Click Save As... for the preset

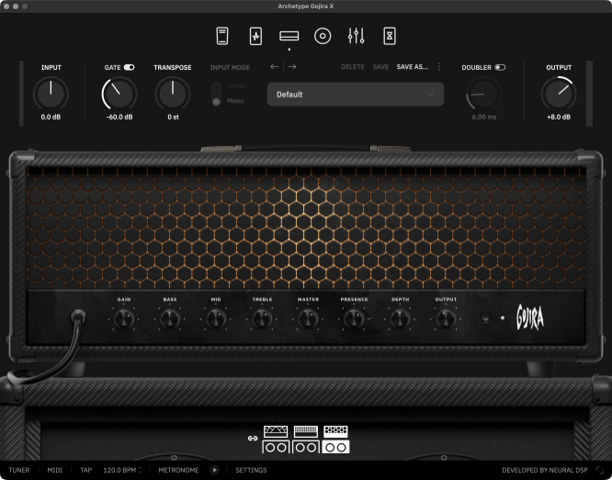(413, 67)
